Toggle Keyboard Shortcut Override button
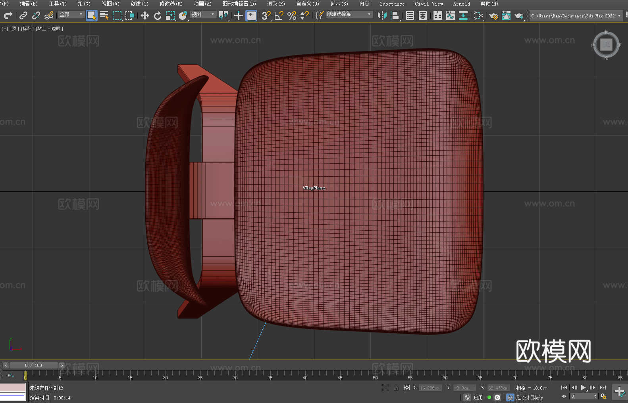 pos(252,15)
